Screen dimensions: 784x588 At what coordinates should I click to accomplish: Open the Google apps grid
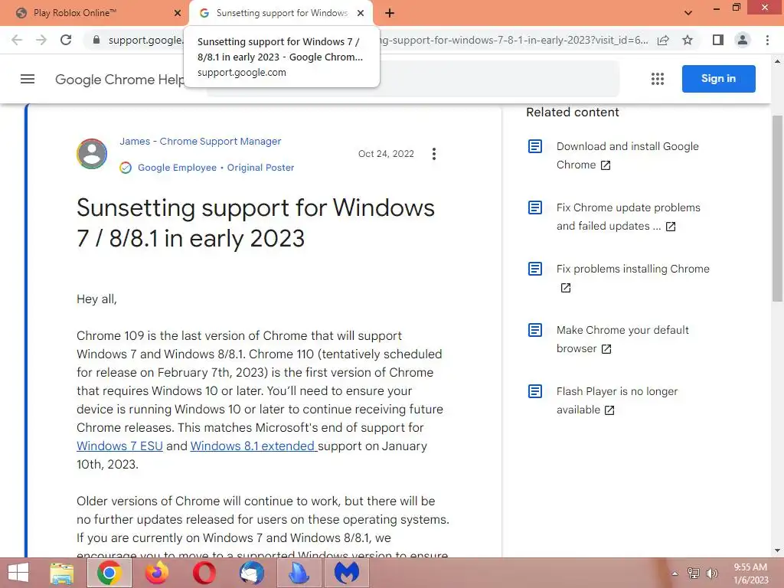(x=658, y=79)
